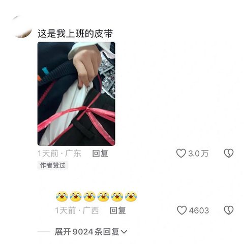Click the 作者赞过 badge
The image size is (244, 244).
(x=53, y=165)
